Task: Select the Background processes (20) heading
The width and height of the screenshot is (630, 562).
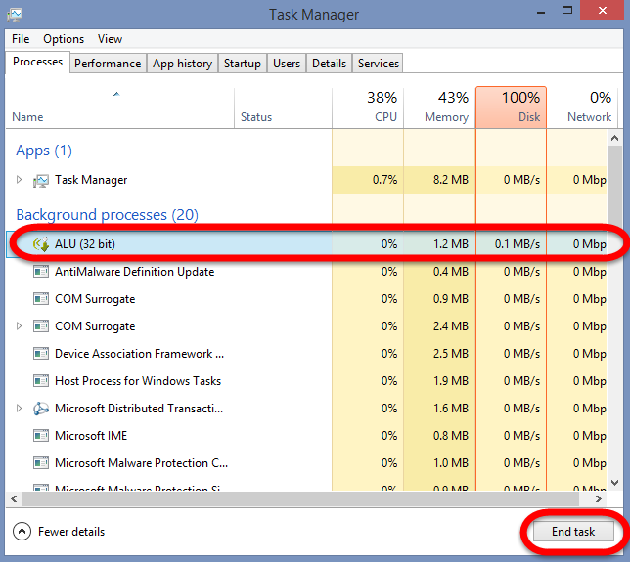Action: pos(107,215)
